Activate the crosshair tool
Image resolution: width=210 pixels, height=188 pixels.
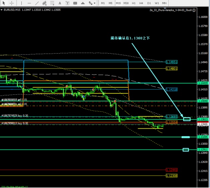tap(12, 3)
